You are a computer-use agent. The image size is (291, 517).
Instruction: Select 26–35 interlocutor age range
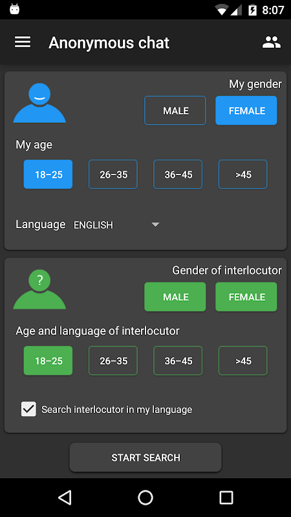113,361
